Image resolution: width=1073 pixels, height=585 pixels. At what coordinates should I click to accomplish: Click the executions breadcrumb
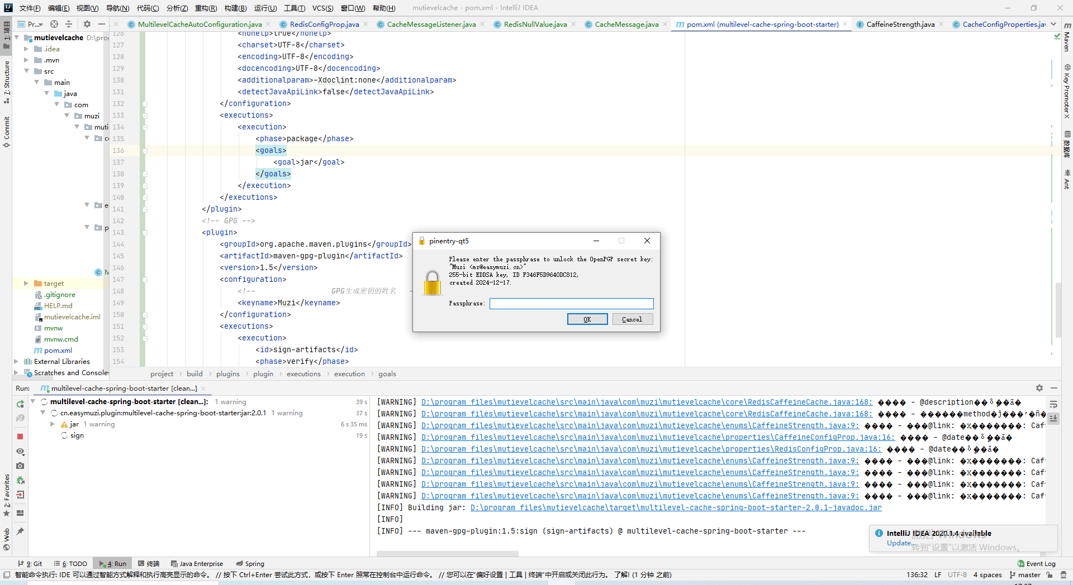[x=303, y=374]
